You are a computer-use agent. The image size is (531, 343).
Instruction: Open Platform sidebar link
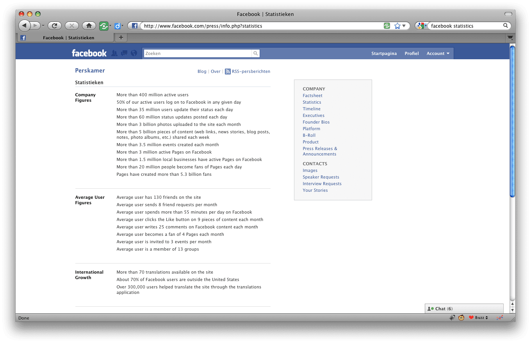pyautogui.click(x=311, y=129)
